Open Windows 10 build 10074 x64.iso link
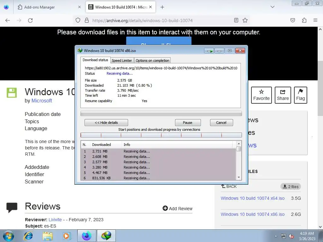323x242 pixels. 253,198
